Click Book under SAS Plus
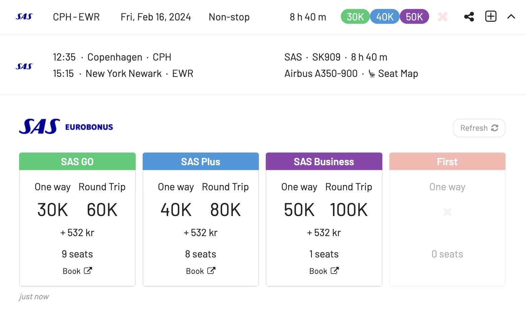 click(201, 271)
